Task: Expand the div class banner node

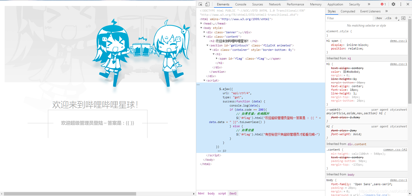Action: click(x=204, y=32)
